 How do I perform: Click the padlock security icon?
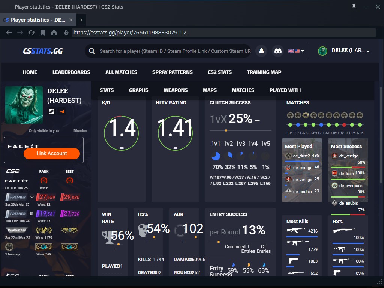66,33
